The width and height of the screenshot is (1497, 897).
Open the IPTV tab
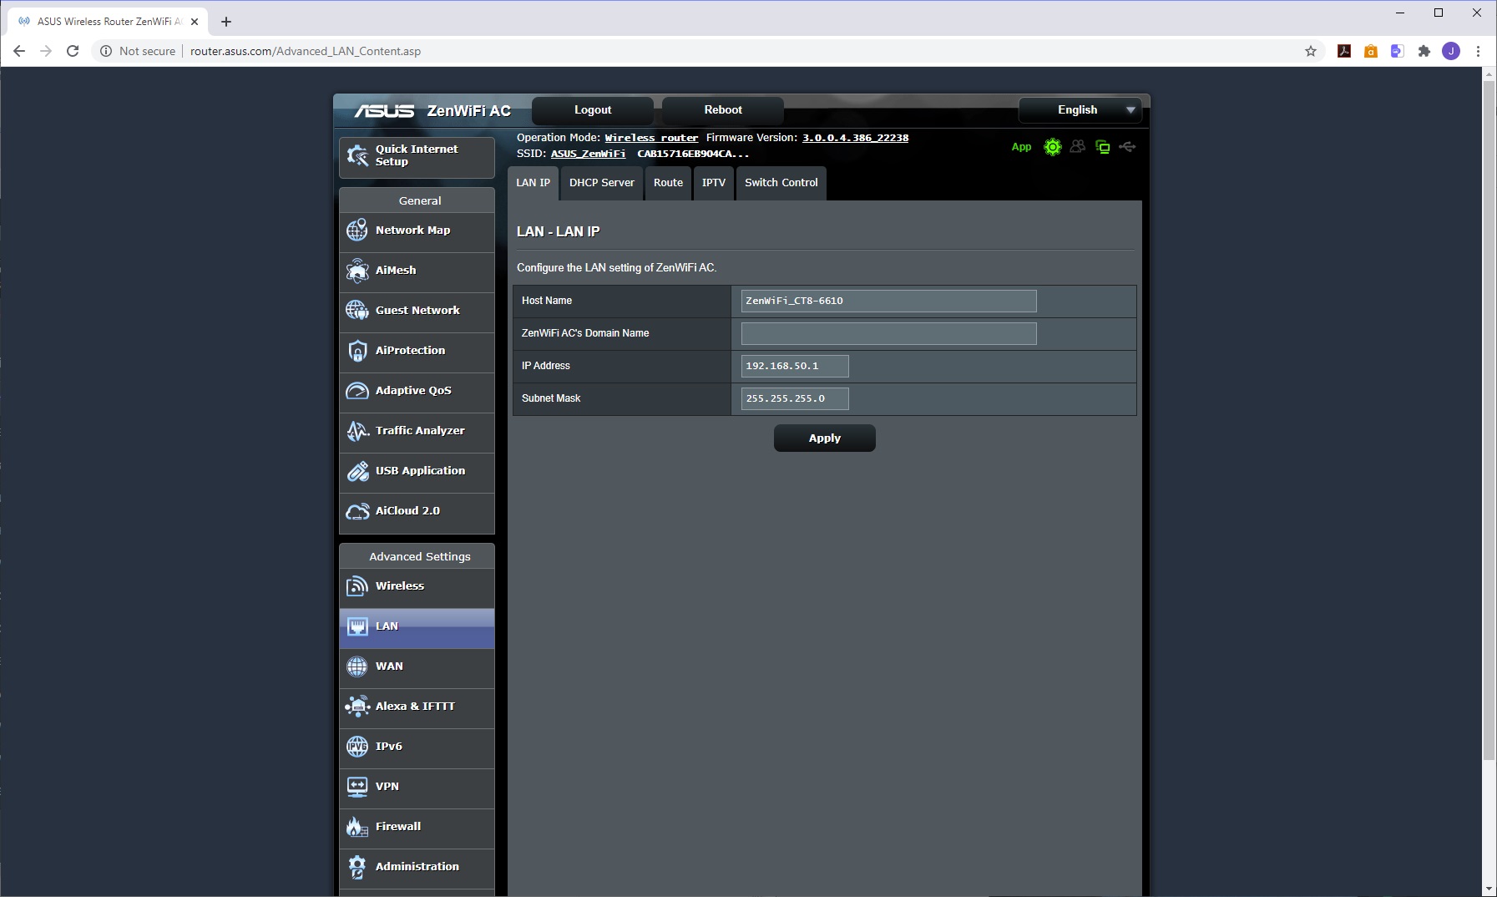pyautogui.click(x=714, y=183)
